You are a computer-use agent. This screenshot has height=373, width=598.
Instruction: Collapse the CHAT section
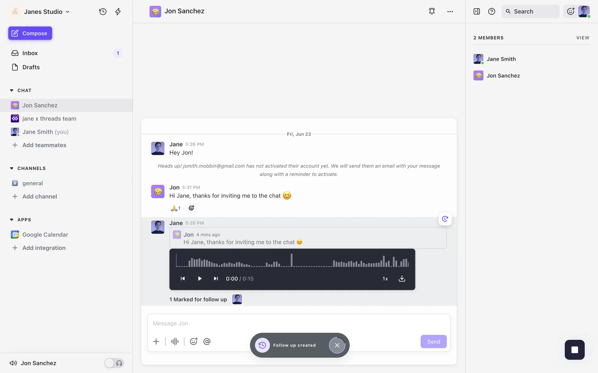coord(12,90)
